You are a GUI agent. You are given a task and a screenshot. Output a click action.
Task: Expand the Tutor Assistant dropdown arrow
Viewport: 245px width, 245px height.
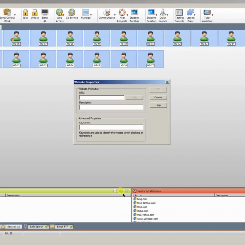point(213,15)
